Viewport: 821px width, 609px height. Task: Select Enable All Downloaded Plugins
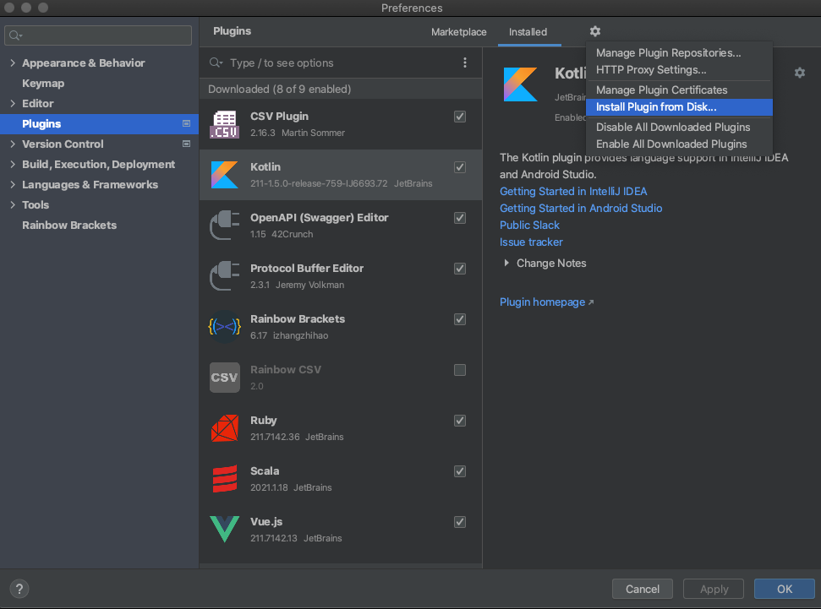[x=679, y=144]
